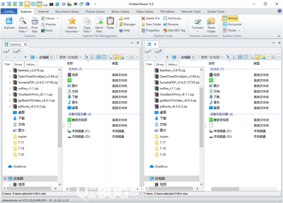Screen dimensions: 283x203
Task: Expand the BeeMail_v3.079.zip node in the left tree
Action: (10, 70)
